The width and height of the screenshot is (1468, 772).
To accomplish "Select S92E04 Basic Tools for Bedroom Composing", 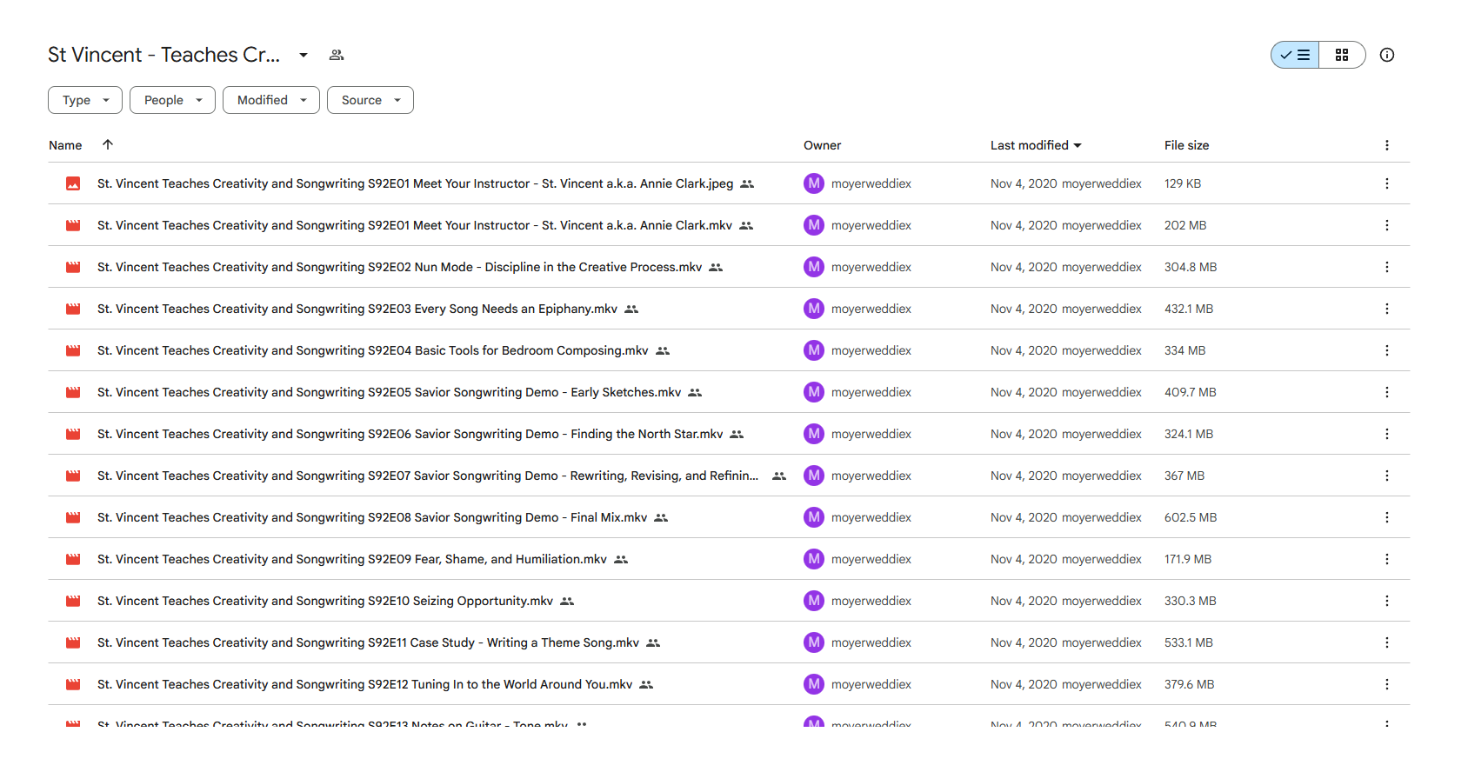I will click(x=729, y=350).
